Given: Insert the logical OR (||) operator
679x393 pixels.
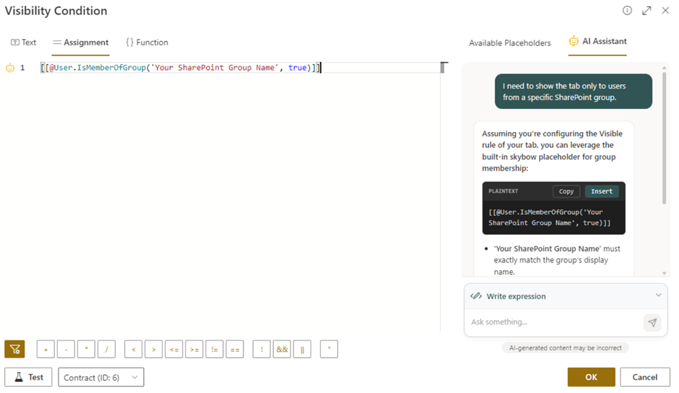Looking at the screenshot, I should [302, 349].
